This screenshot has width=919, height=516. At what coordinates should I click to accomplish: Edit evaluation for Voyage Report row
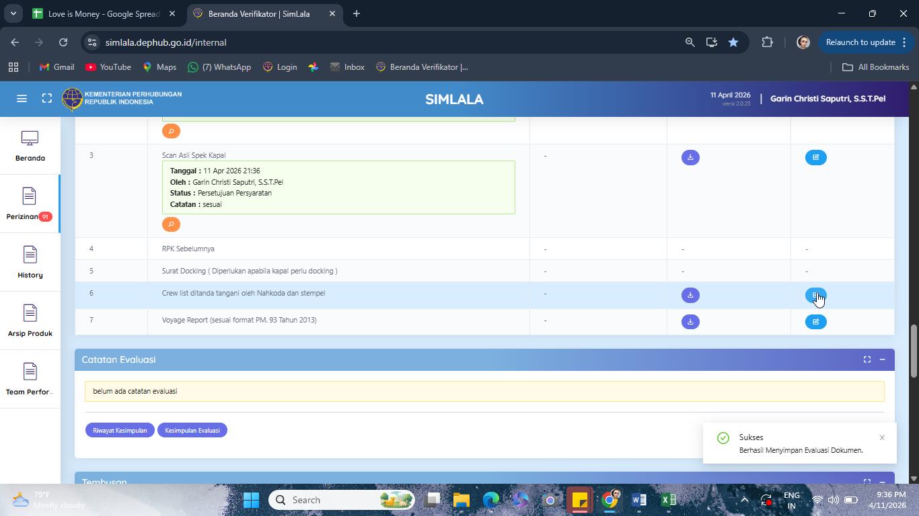pyautogui.click(x=815, y=322)
